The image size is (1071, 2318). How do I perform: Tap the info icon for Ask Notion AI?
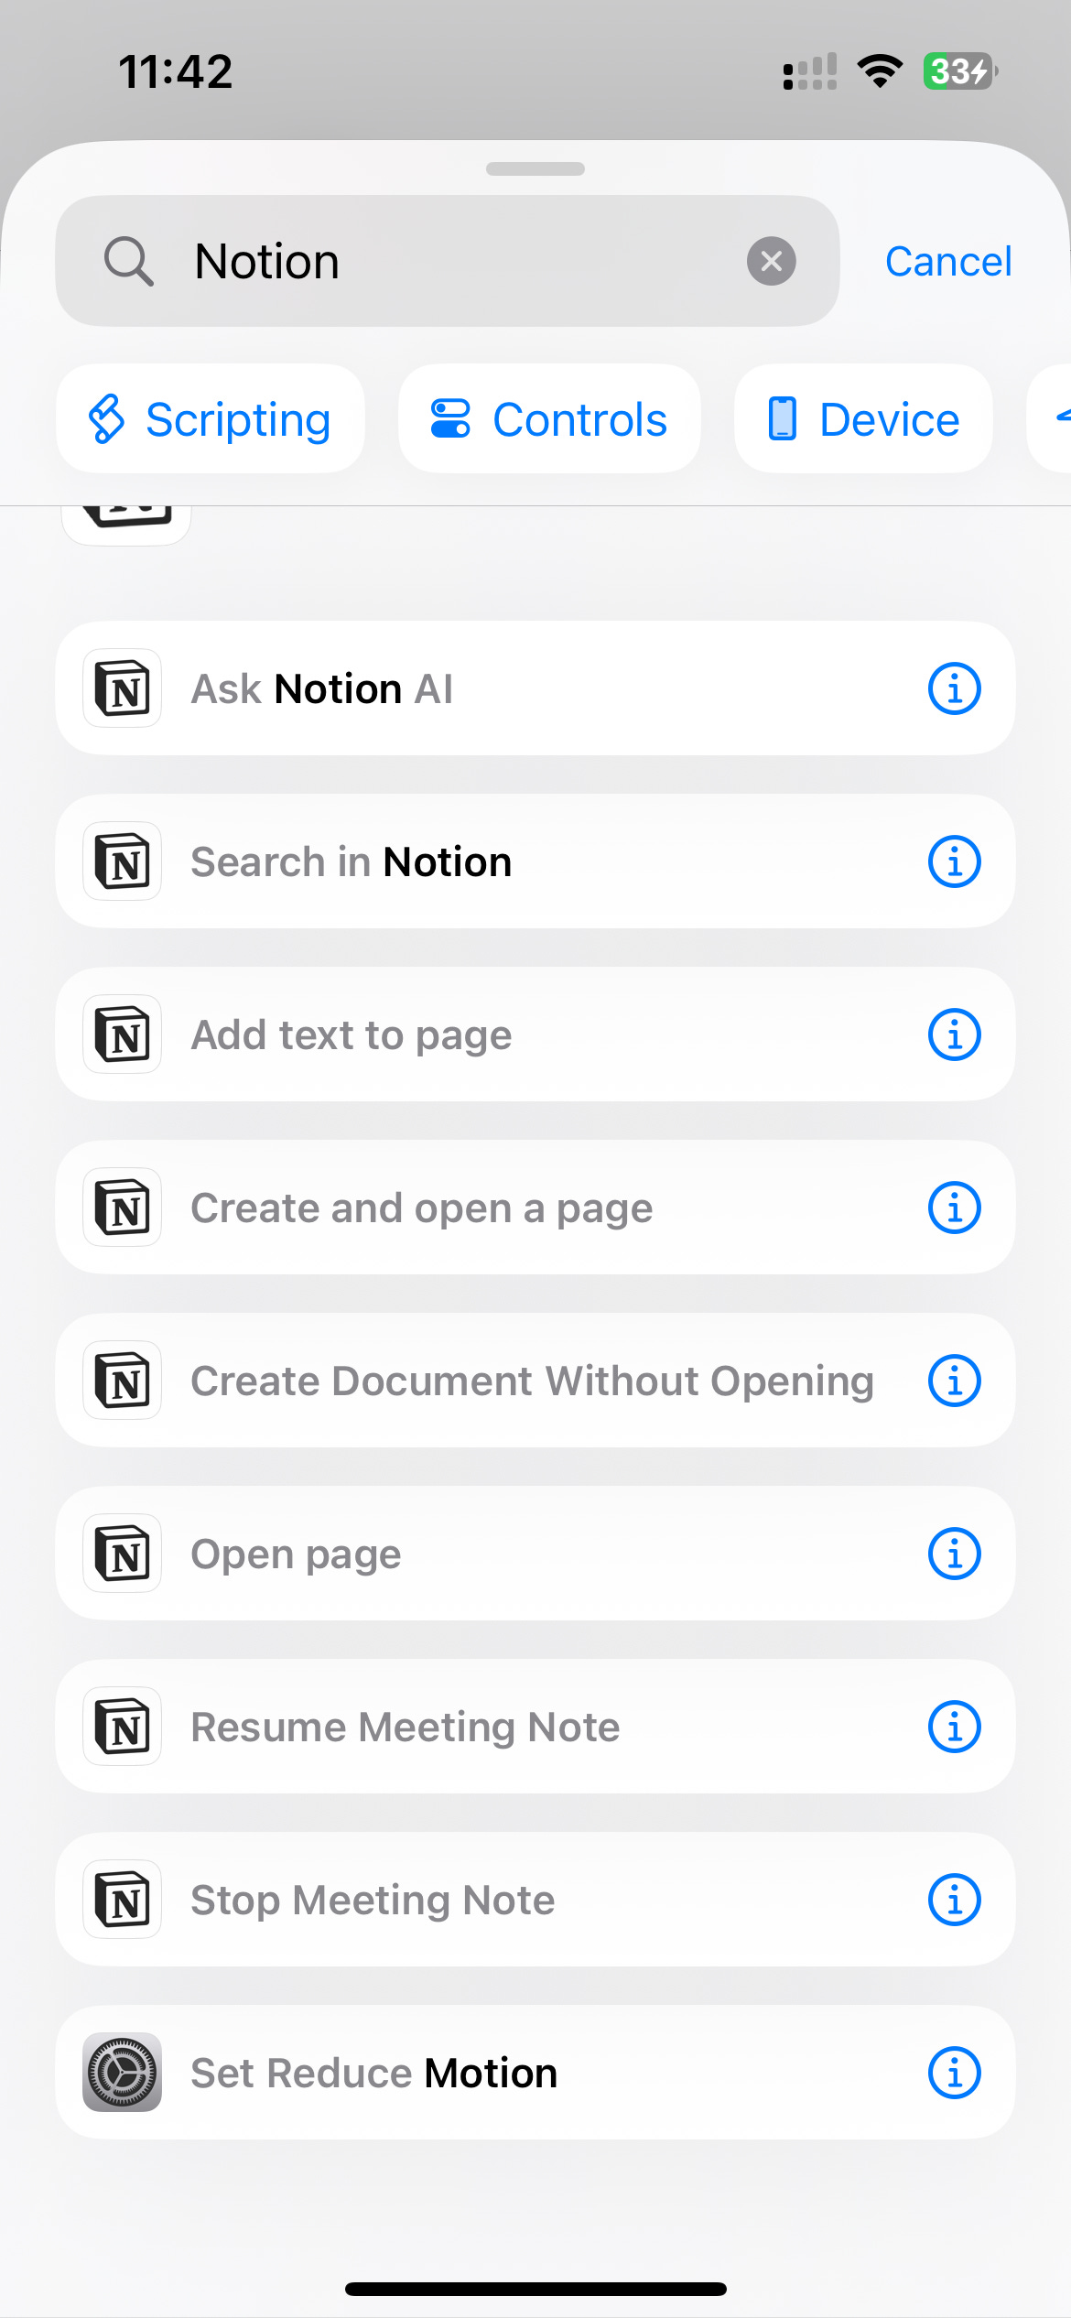click(954, 688)
